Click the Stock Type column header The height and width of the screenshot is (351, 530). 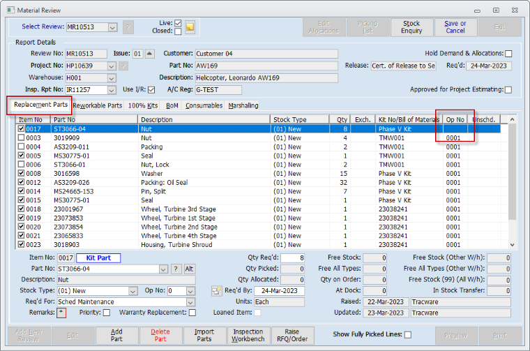(x=299, y=120)
